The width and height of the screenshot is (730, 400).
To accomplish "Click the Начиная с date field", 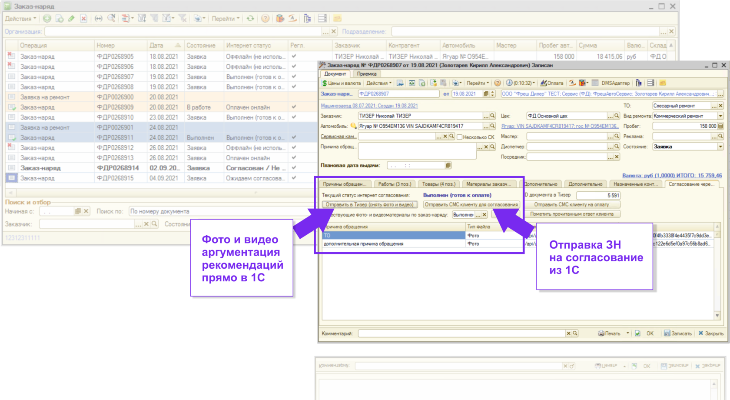I will (x=56, y=211).
